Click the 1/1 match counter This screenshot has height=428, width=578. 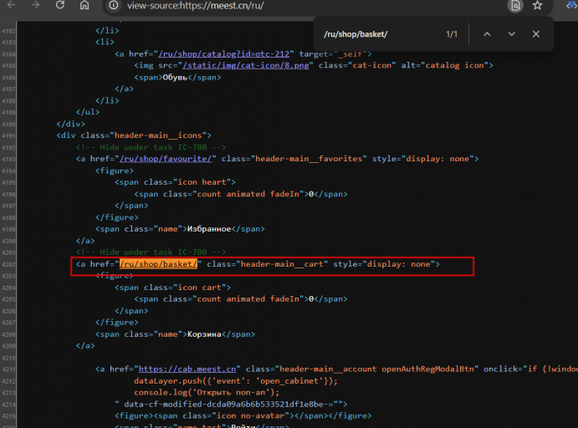[x=452, y=34]
